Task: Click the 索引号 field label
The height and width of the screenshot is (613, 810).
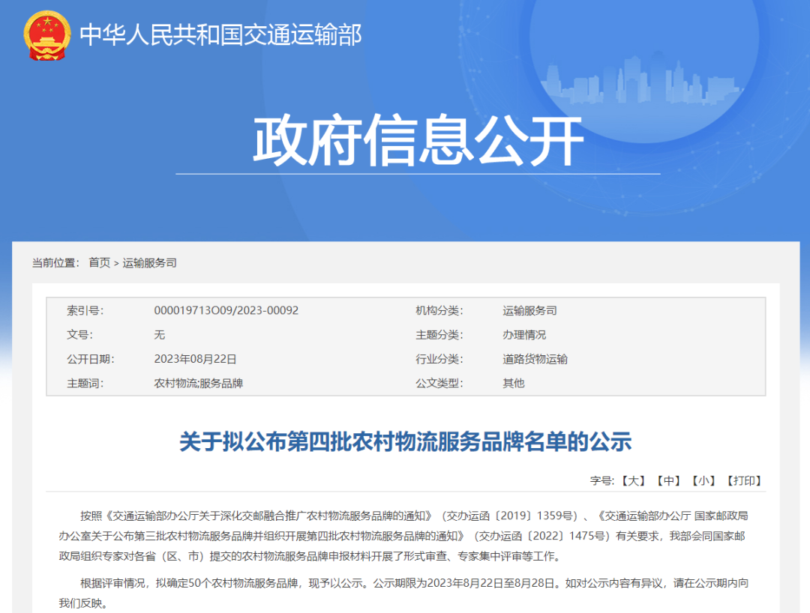Action: pos(85,311)
